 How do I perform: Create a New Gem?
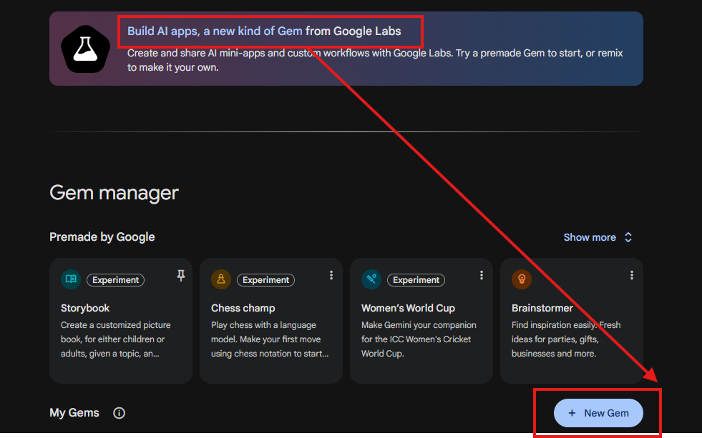598,413
